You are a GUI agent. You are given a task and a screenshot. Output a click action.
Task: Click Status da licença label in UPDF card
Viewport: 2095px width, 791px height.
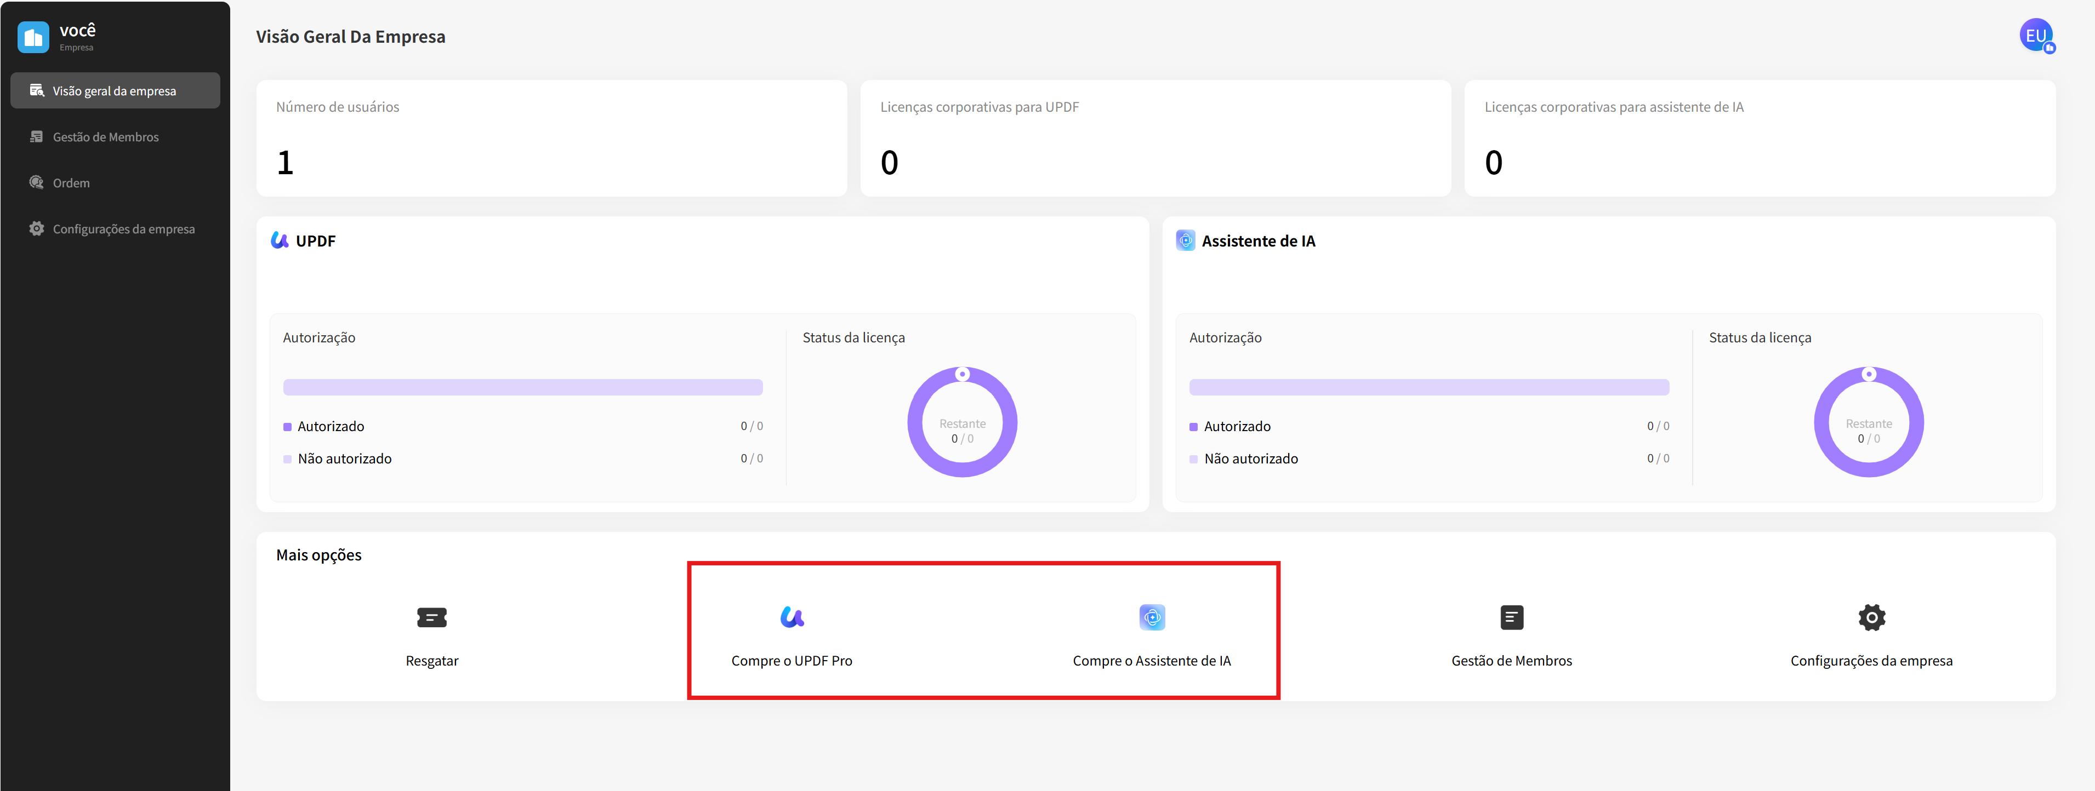coord(853,337)
